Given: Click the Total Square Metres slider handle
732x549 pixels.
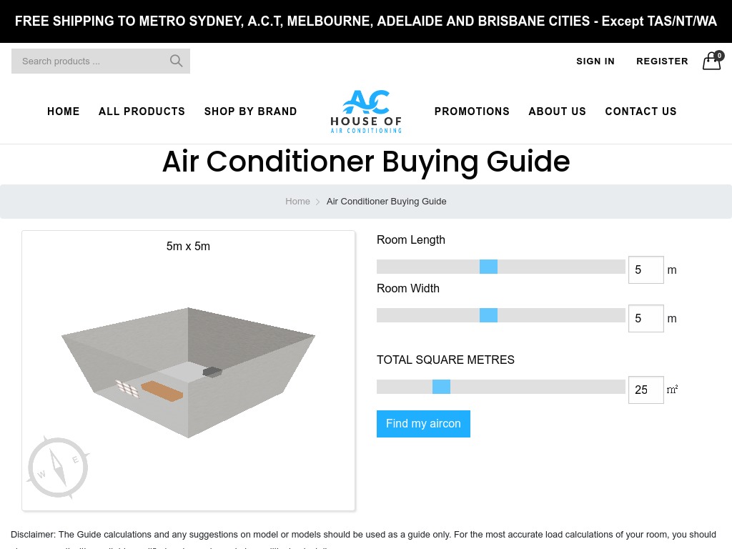Looking at the screenshot, I should [441, 387].
